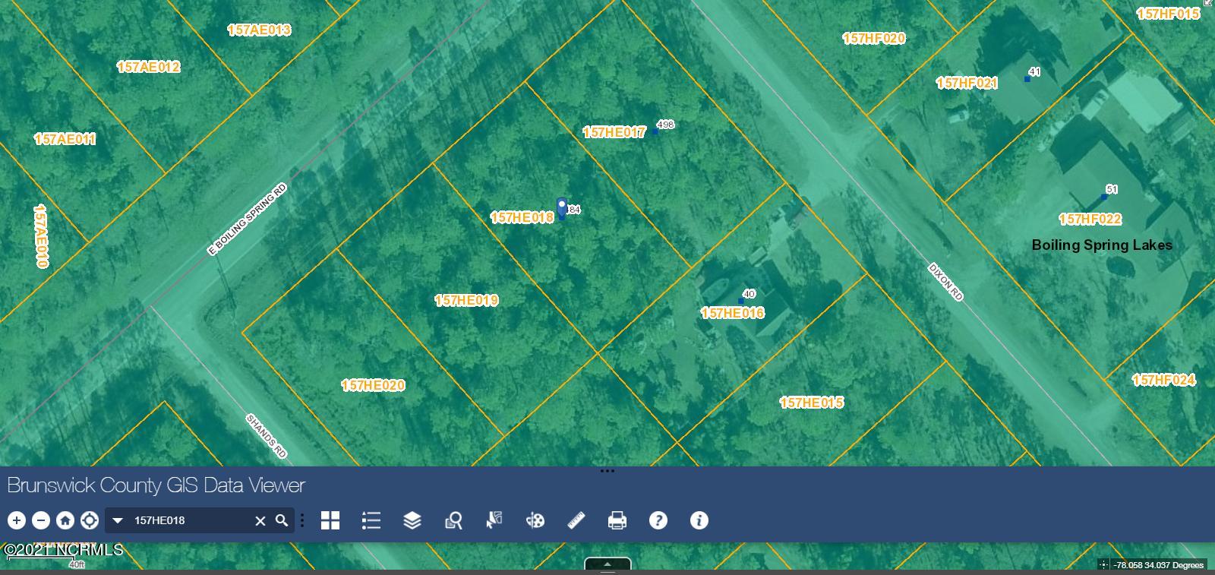1215x575 pixels.
Task: Click address point marker 41
Action: pyautogui.click(x=1027, y=79)
